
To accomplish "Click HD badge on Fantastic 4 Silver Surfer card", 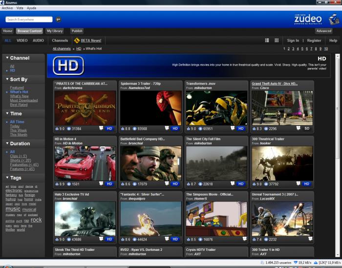I will (175, 240).
